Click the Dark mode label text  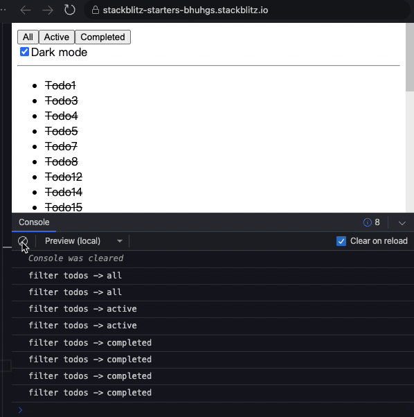(59, 52)
